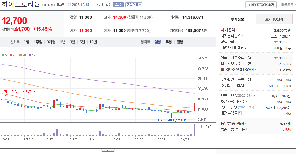This screenshot has height=154, width=296.
Task: Click green 5-day moving average legend
Action: [5, 55]
